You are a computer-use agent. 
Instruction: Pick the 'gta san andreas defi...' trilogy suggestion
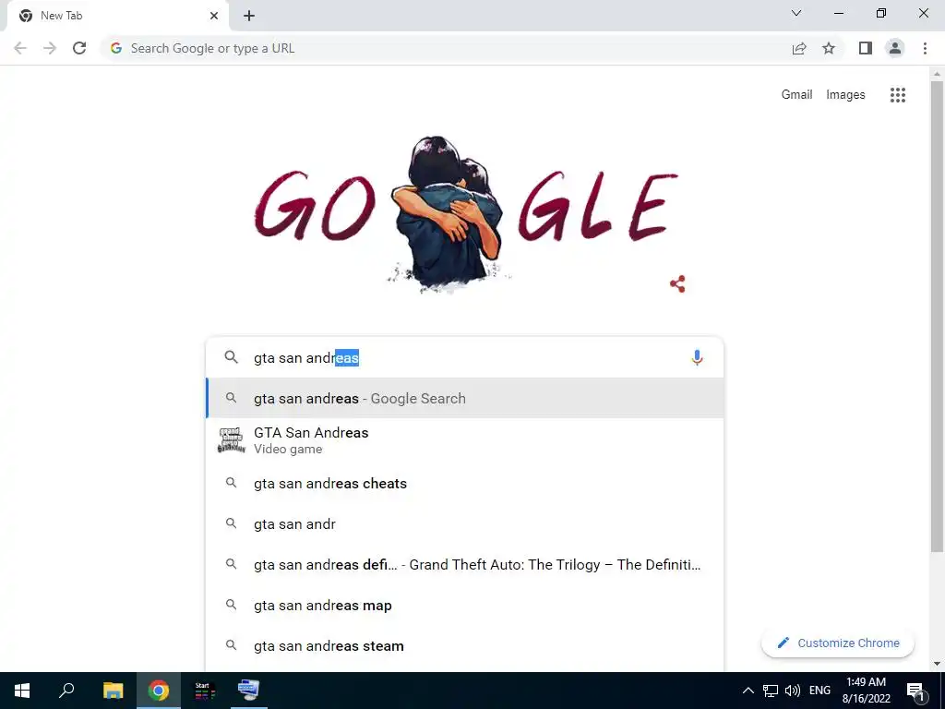(465, 565)
